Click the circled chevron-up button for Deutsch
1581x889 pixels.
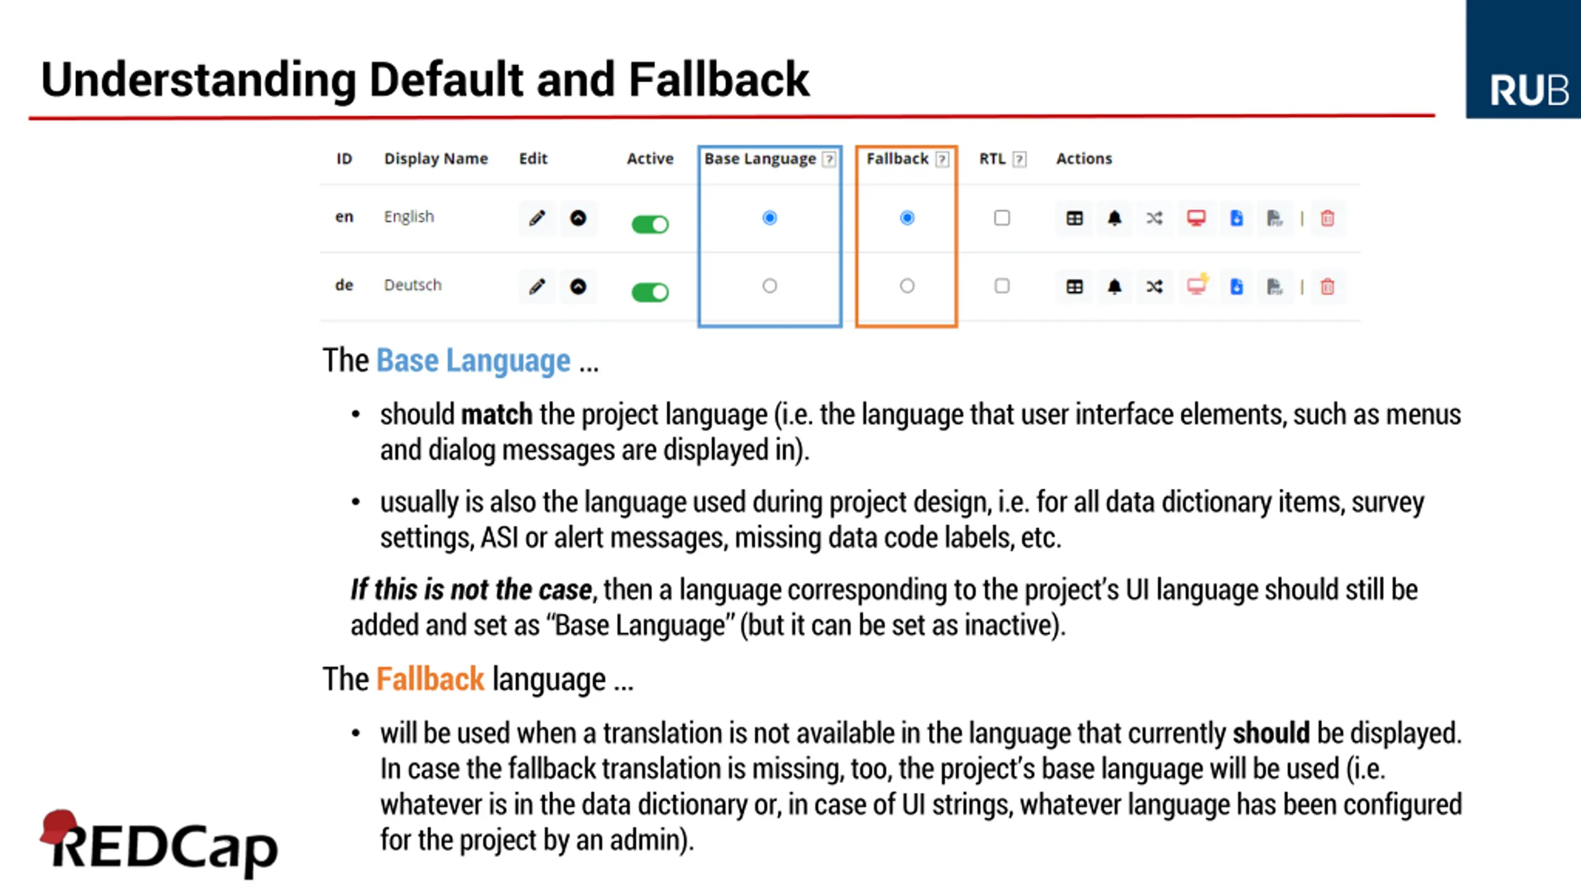point(578,286)
